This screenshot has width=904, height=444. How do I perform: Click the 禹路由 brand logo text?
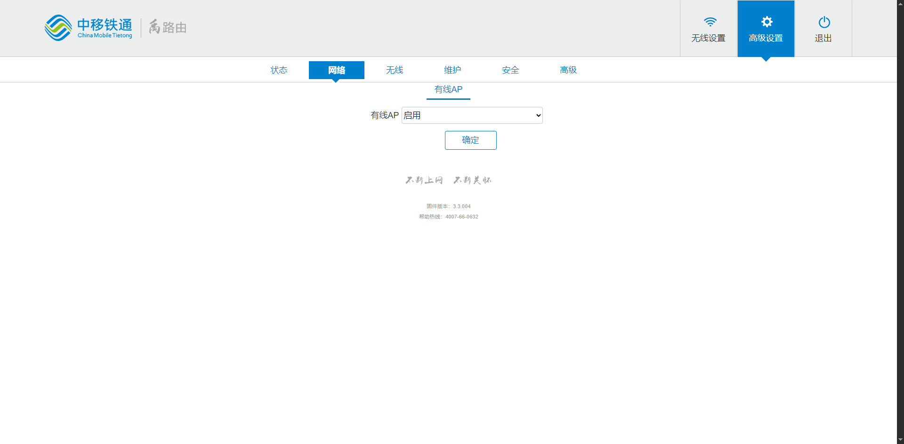pyautogui.click(x=168, y=27)
